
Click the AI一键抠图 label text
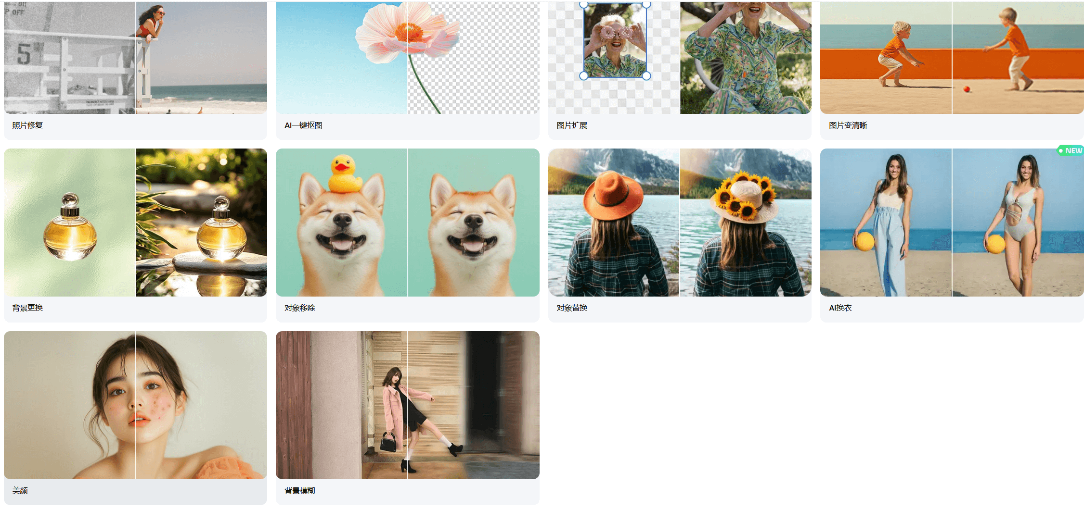[x=303, y=125]
